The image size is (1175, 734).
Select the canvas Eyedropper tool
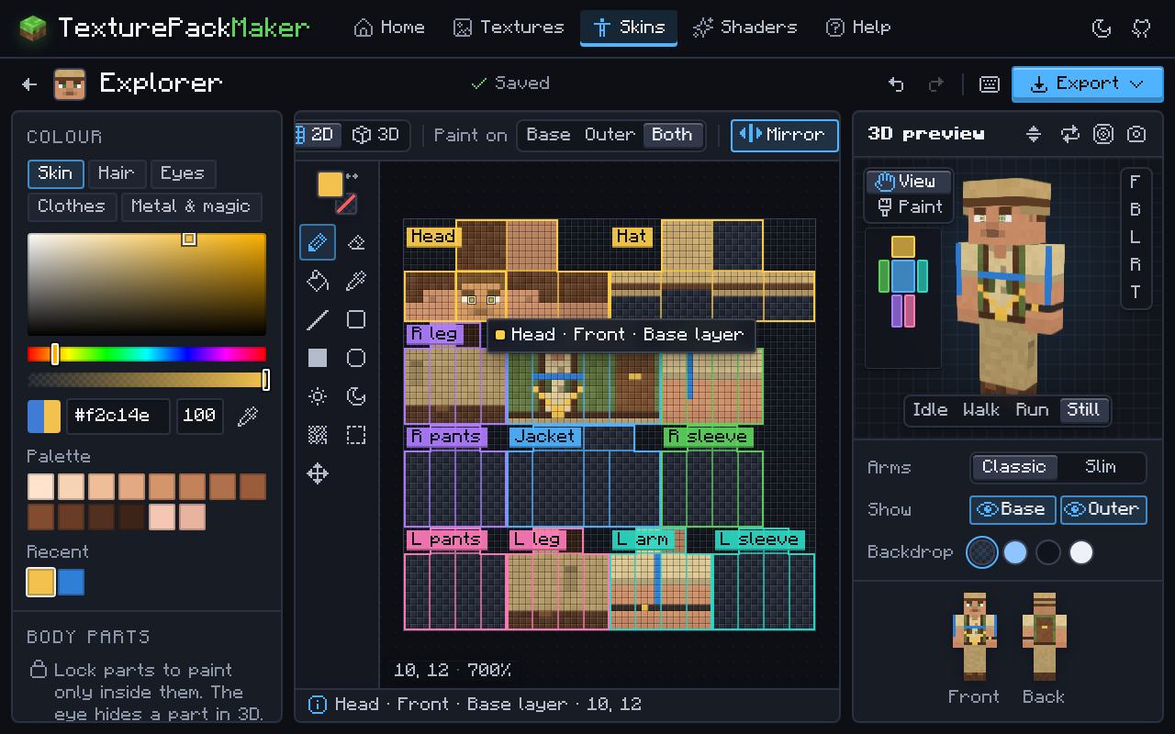(356, 281)
